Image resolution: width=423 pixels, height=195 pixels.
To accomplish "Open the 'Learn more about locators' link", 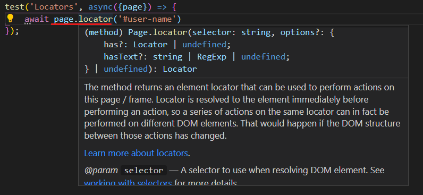I will tap(136, 153).
